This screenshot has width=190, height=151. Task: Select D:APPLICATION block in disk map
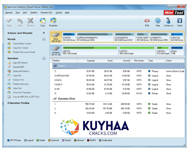tap(95, 37)
